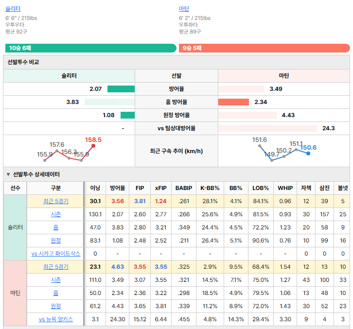Click the 원정 방어율 row label

click(x=176, y=115)
